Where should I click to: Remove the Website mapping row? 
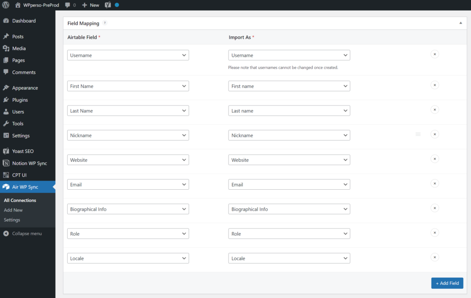point(435,159)
